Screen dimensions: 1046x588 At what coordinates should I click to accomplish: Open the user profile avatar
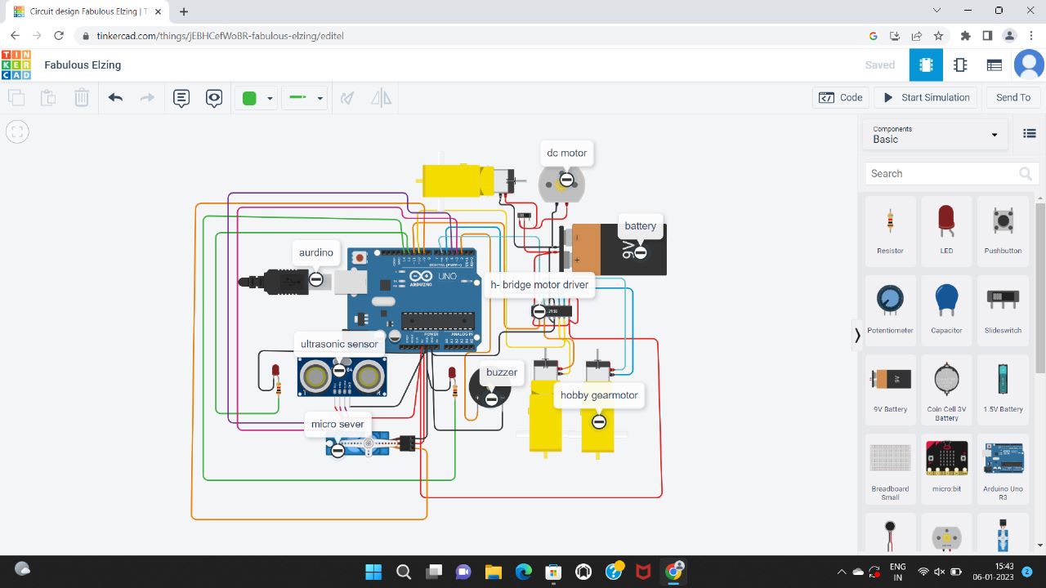pyautogui.click(x=1029, y=65)
